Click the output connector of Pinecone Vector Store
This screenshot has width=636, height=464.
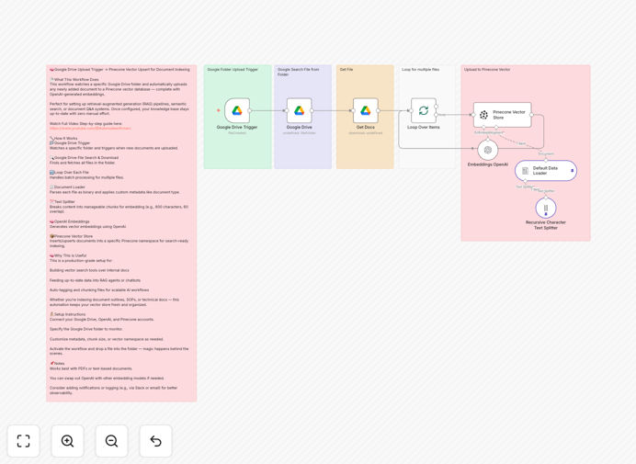pyautogui.click(x=531, y=115)
